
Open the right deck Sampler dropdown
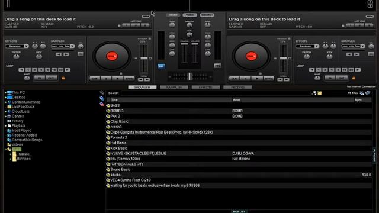354,46
